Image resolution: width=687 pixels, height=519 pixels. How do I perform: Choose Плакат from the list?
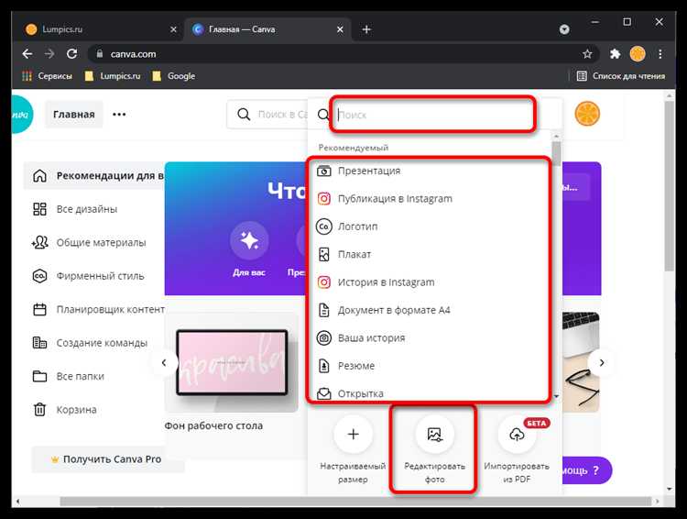pos(430,254)
